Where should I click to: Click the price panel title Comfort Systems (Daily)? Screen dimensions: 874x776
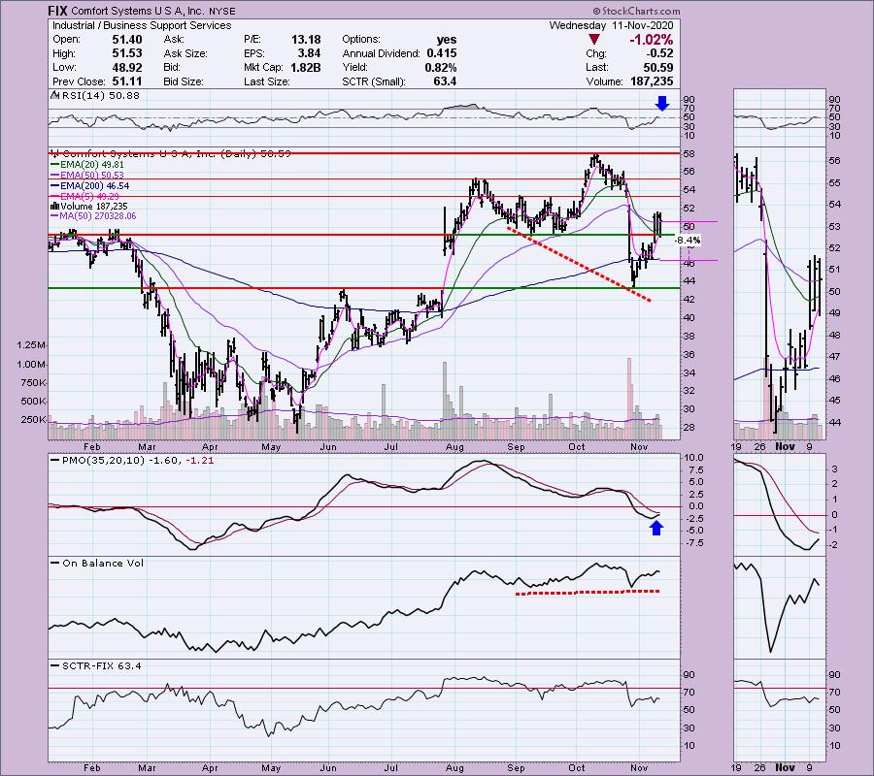pos(172,153)
